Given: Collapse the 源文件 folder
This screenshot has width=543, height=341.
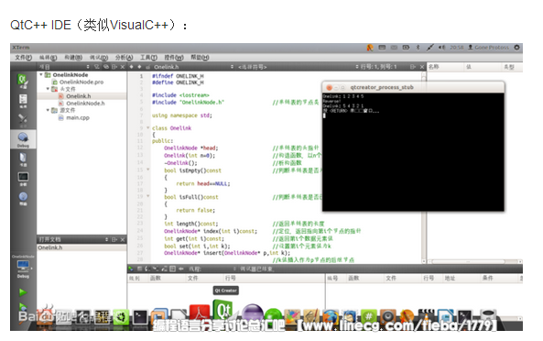Looking at the screenshot, I should 48,110.
